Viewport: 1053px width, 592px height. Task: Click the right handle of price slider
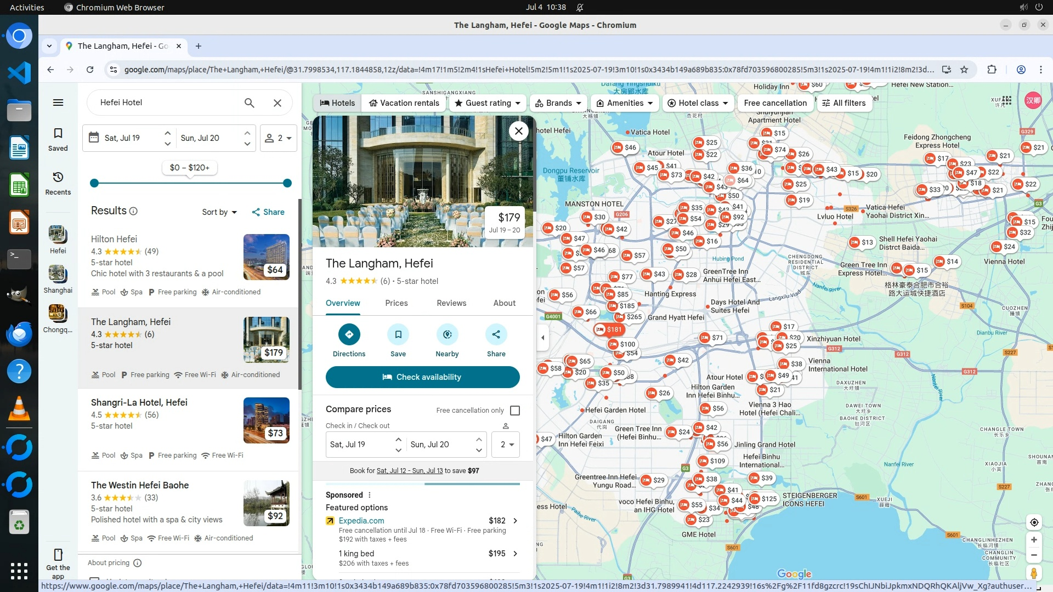coord(287,183)
